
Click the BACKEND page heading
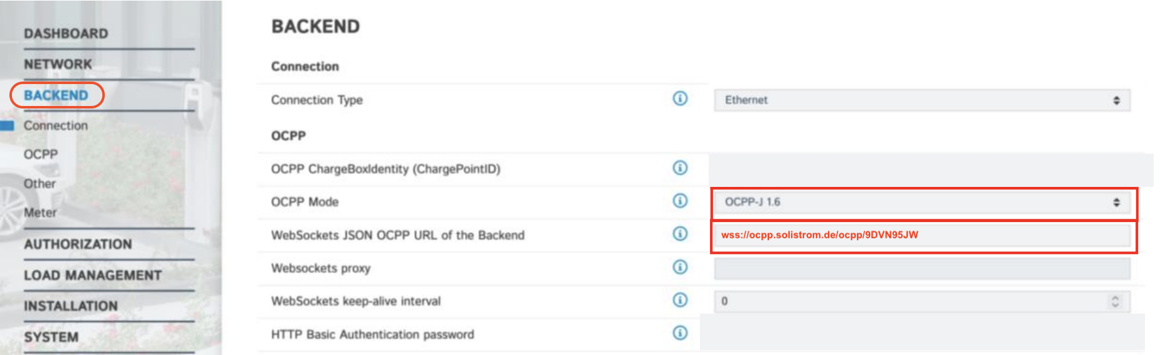(316, 26)
